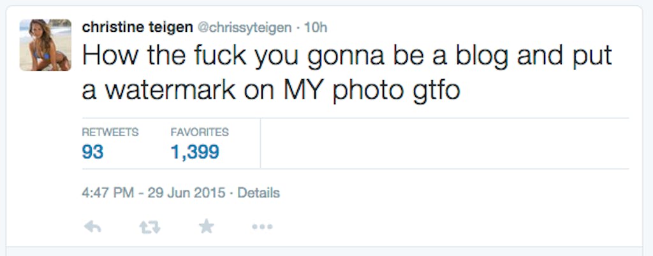The width and height of the screenshot is (653, 256).
Task: View the 93 retweets count
Action: pos(93,152)
